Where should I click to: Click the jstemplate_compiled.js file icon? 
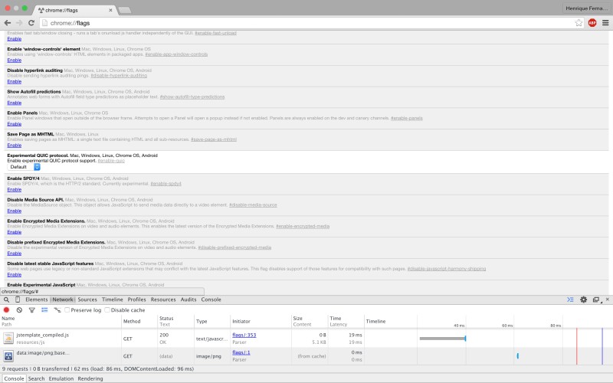pyautogui.click(x=8, y=338)
